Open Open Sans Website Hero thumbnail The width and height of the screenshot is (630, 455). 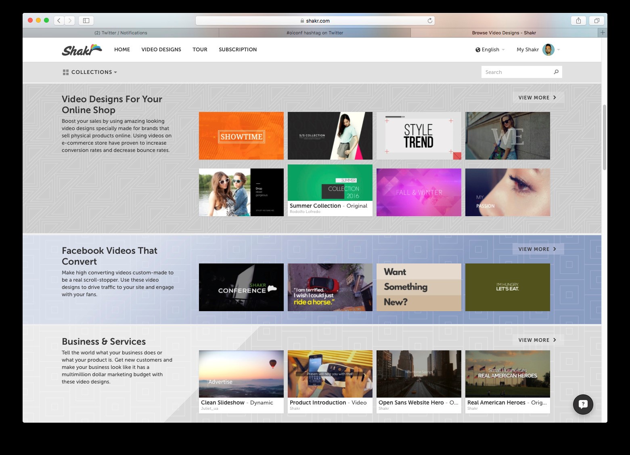419,374
